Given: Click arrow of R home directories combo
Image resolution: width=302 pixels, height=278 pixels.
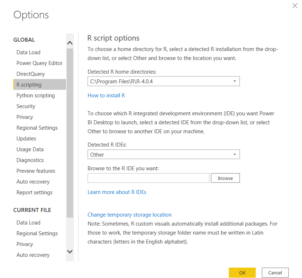Looking at the screenshot, I should click(x=235, y=81).
